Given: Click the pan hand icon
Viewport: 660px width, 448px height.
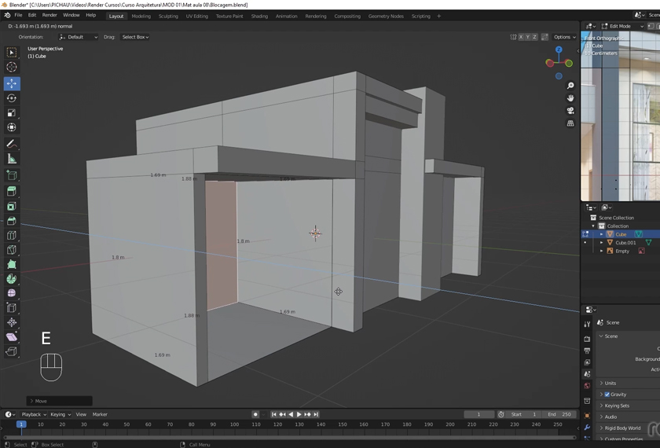Looking at the screenshot, I should point(570,98).
